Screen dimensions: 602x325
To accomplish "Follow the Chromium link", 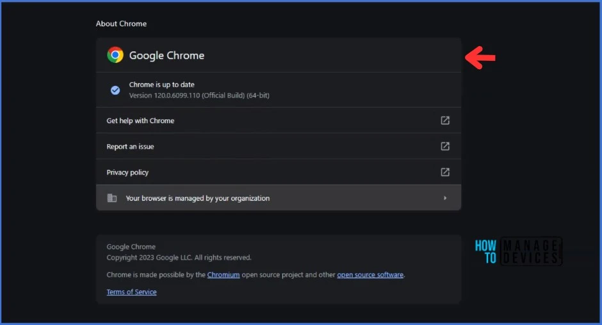I will (224, 274).
